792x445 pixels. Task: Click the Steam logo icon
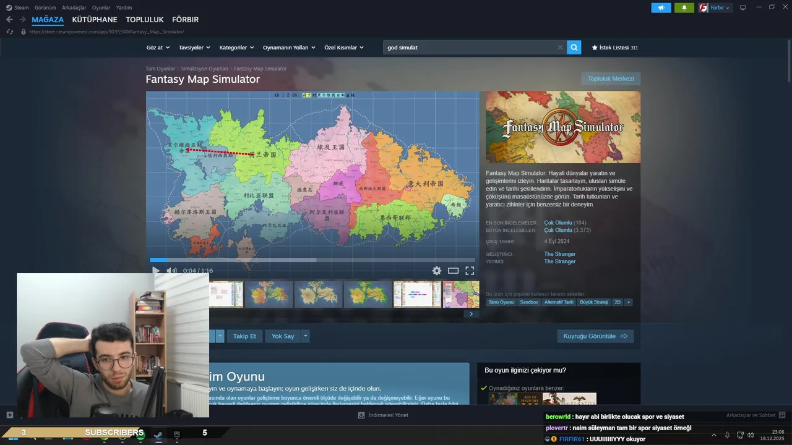pyautogui.click(x=9, y=7)
